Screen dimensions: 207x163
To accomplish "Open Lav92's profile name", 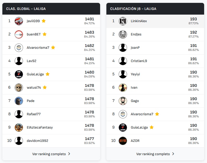I will pyautogui.click(x=32, y=61).
